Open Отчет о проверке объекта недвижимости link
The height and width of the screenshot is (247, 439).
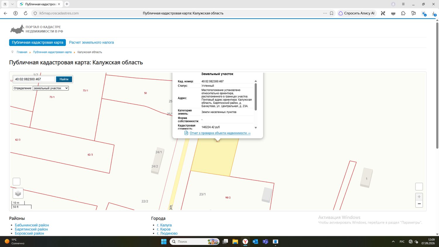click(220, 133)
